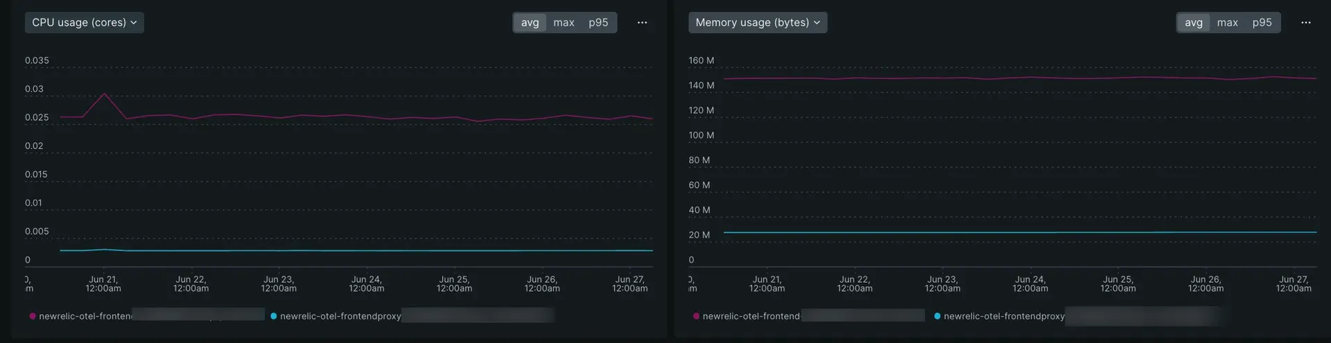Toggle newrelic-otel-frontendproxy series in Memory legend
The width and height of the screenshot is (1331, 343).
click(x=1004, y=316)
